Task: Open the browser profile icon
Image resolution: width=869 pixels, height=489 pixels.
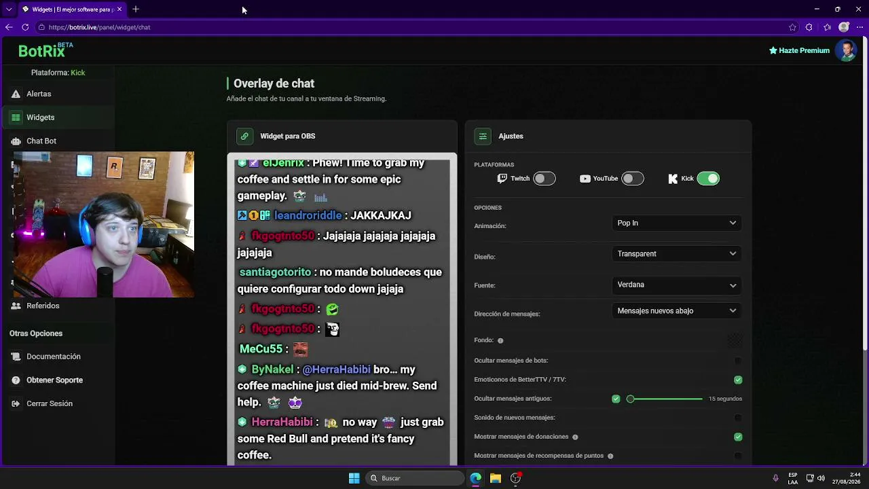Action: pyautogui.click(x=844, y=27)
